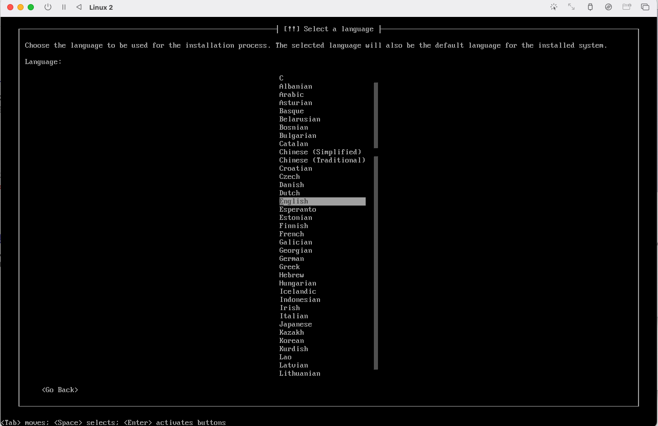Activate the Go Back button
This screenshot has width=658, height=426.
click(60, 390)
